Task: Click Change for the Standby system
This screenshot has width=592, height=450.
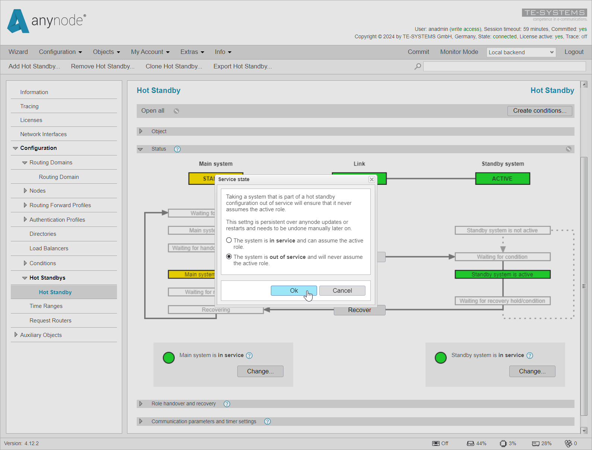Action: tap(532, 371)
